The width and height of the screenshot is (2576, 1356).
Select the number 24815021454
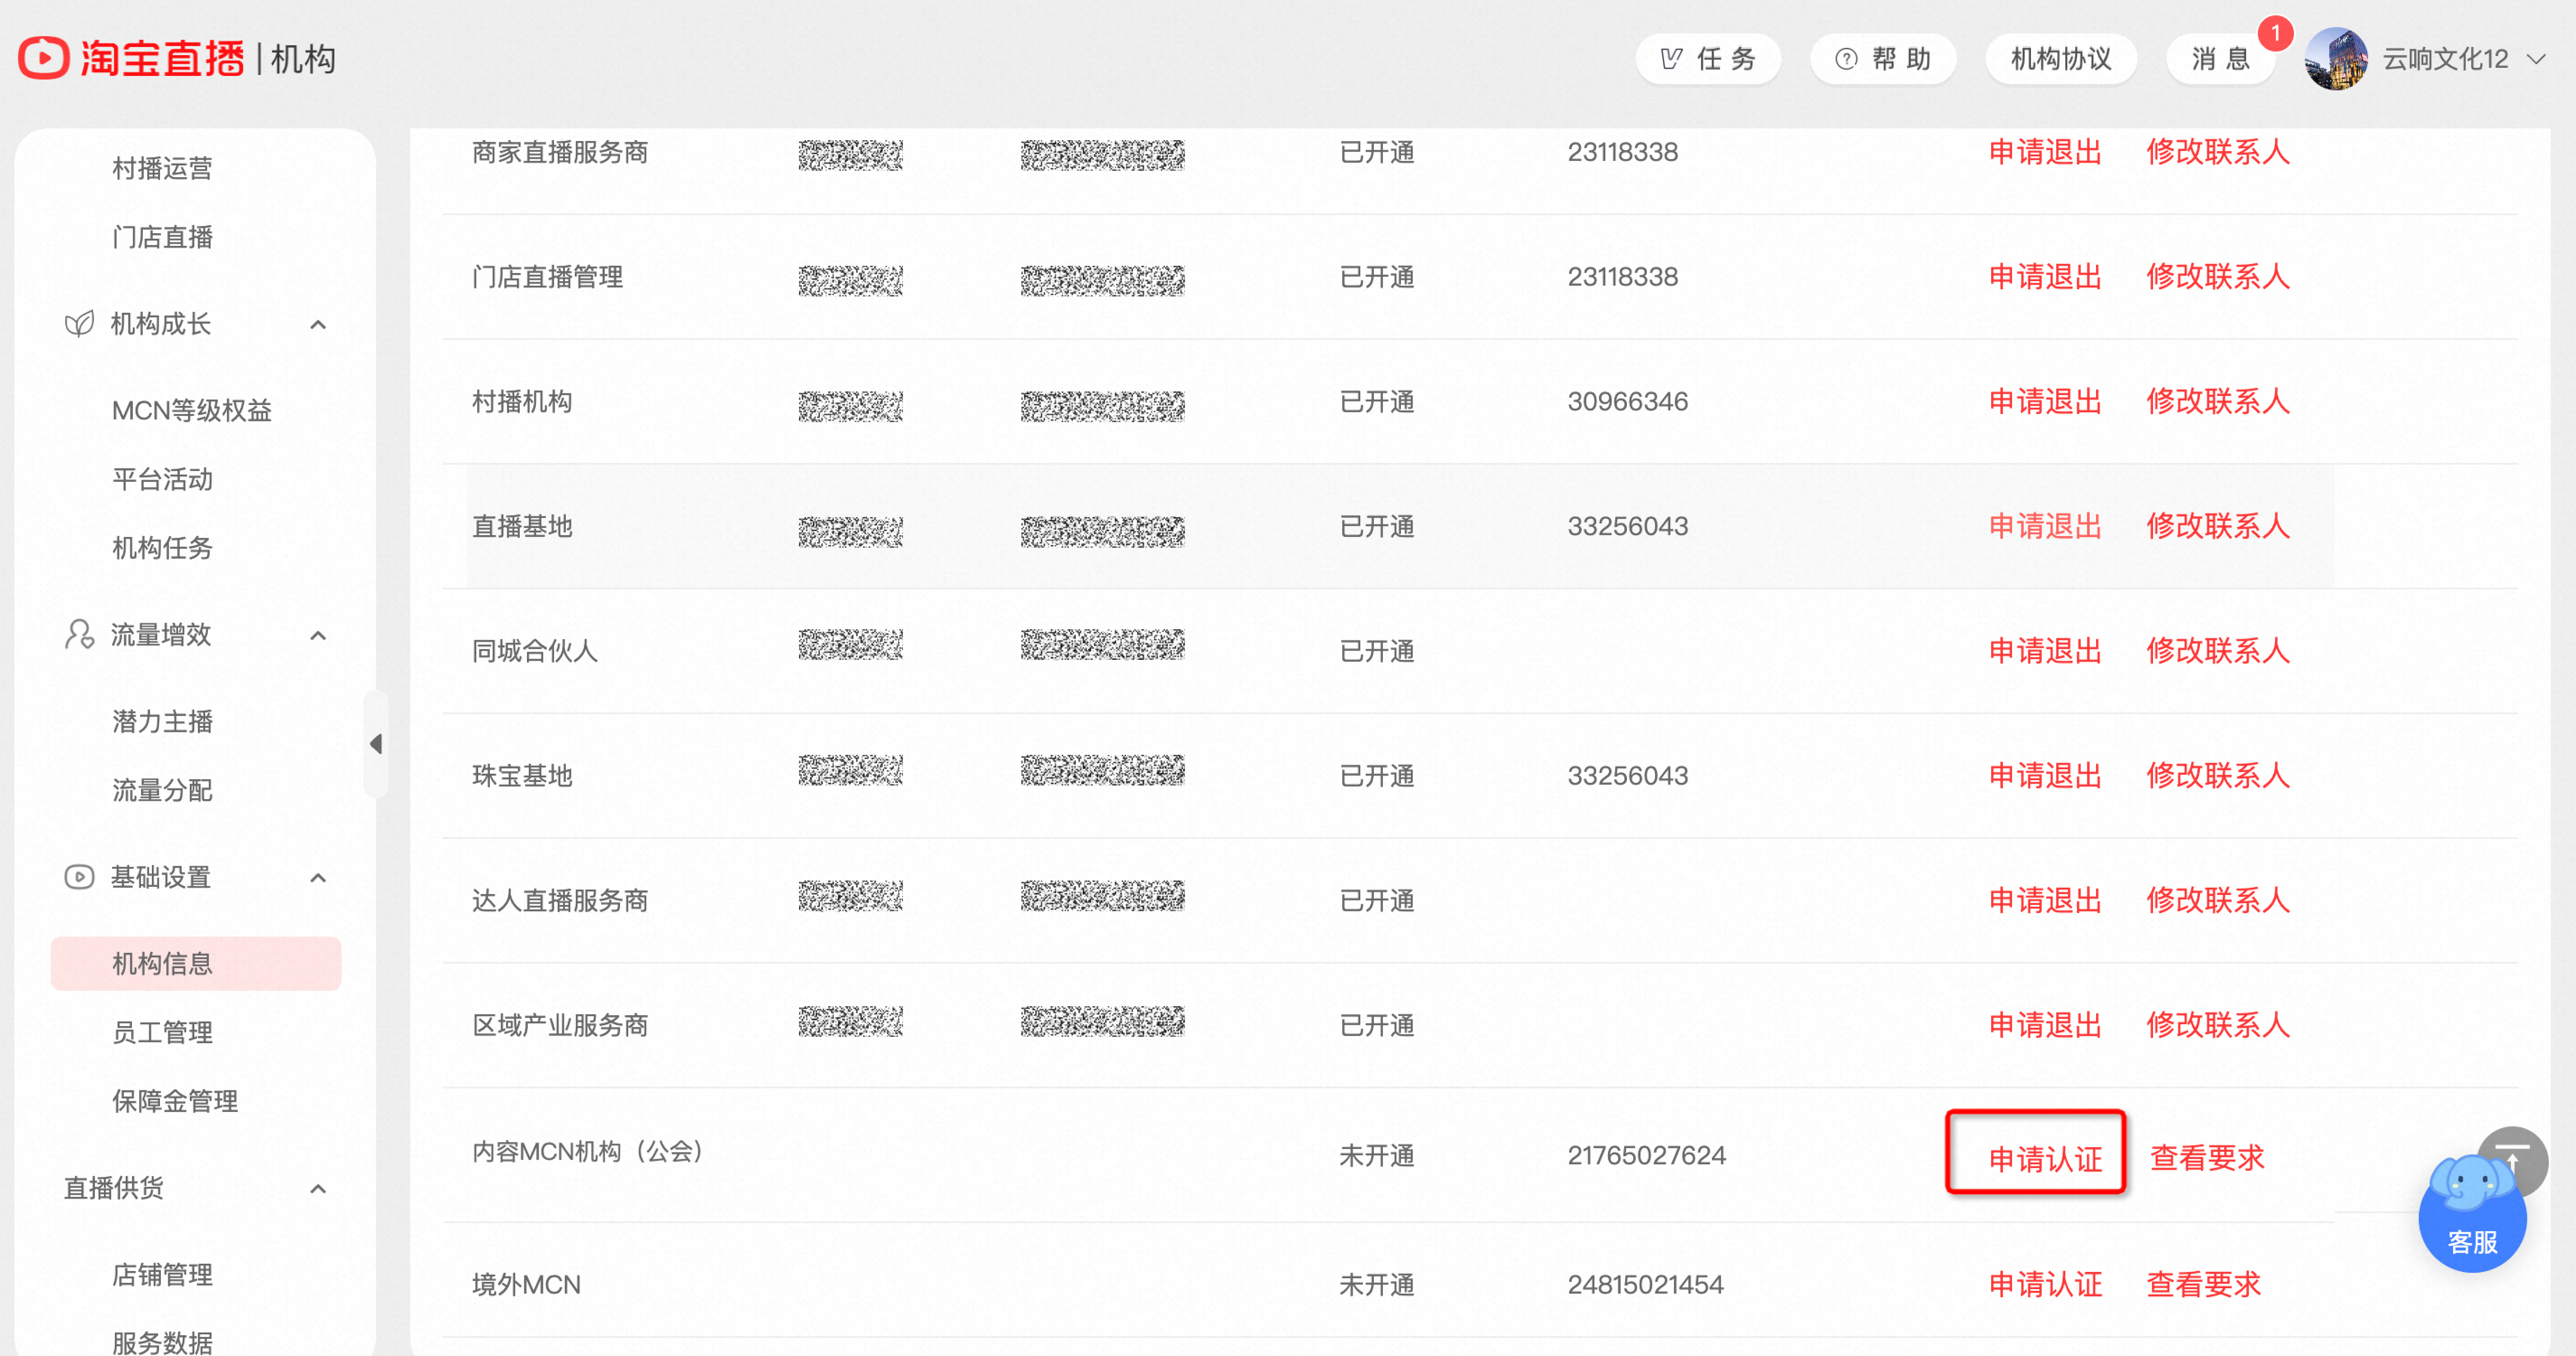1645,1285
